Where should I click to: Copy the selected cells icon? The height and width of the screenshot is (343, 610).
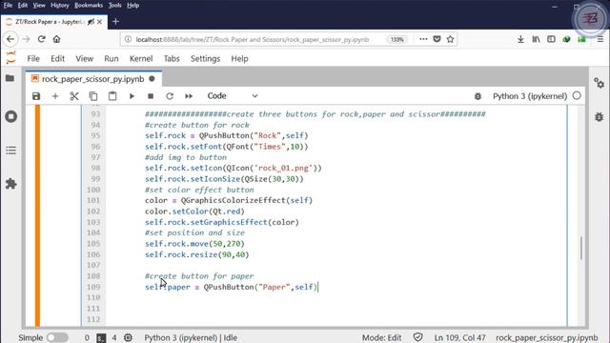pos(93,96)
